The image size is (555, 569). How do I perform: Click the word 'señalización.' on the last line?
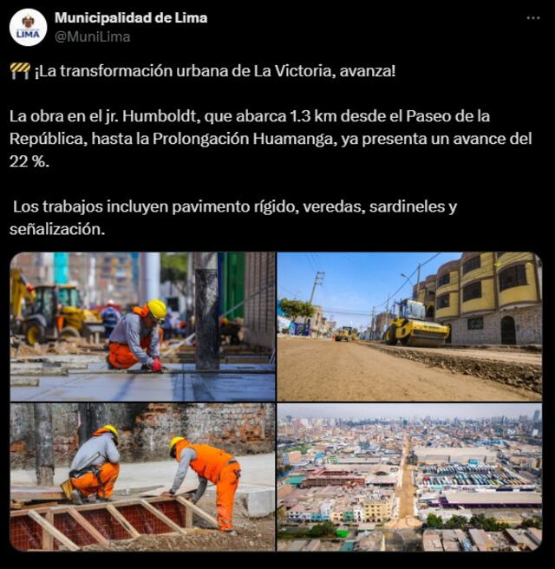(57, 229)
